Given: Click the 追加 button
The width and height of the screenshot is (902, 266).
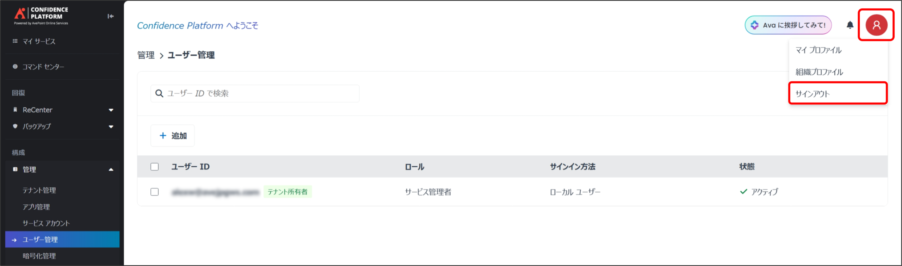Looking at the screenshot, I should 173,136.
